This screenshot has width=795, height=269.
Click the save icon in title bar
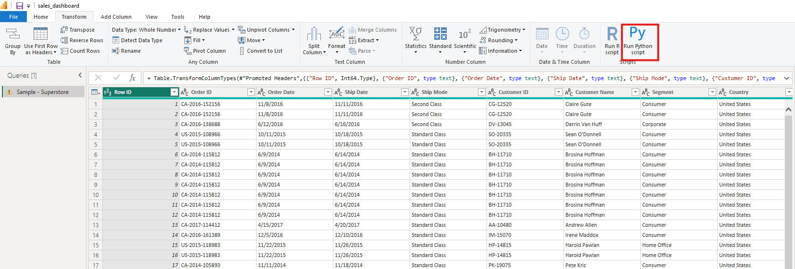click(20, 6)
